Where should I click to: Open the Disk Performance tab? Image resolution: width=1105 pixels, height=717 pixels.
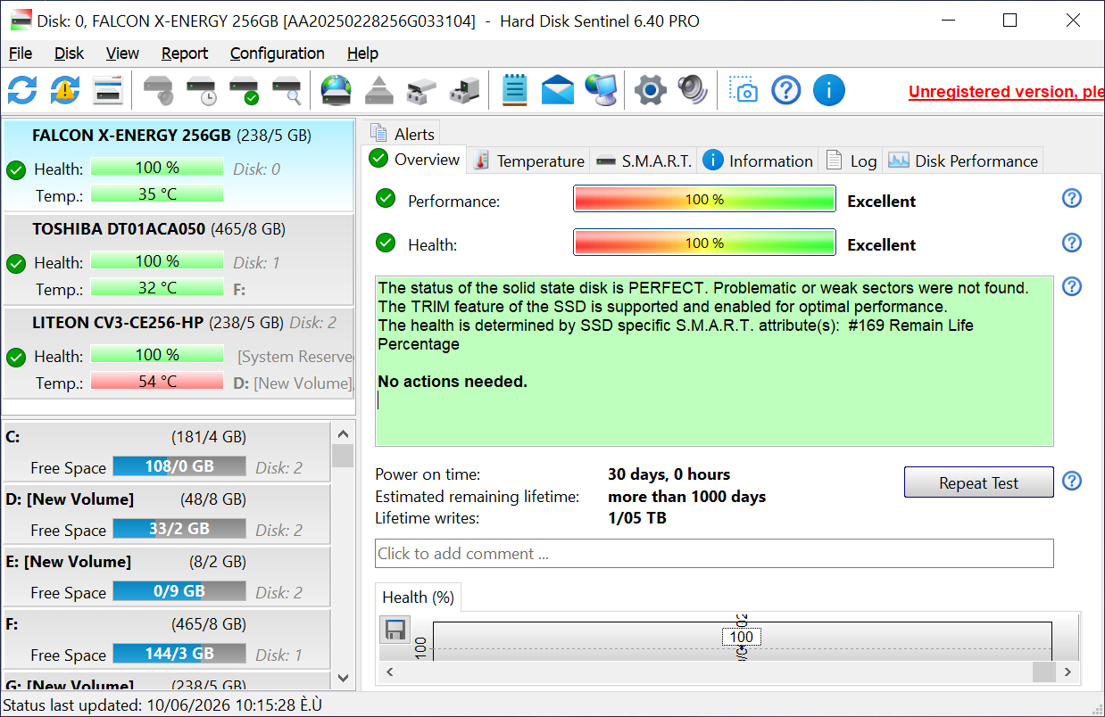pos(963,161)
